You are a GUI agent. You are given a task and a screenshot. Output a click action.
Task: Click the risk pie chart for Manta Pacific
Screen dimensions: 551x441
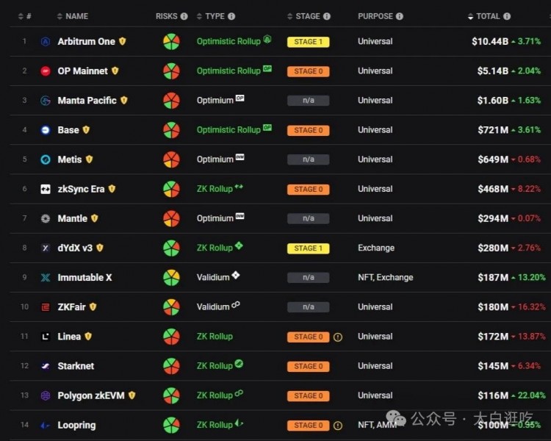171,101
